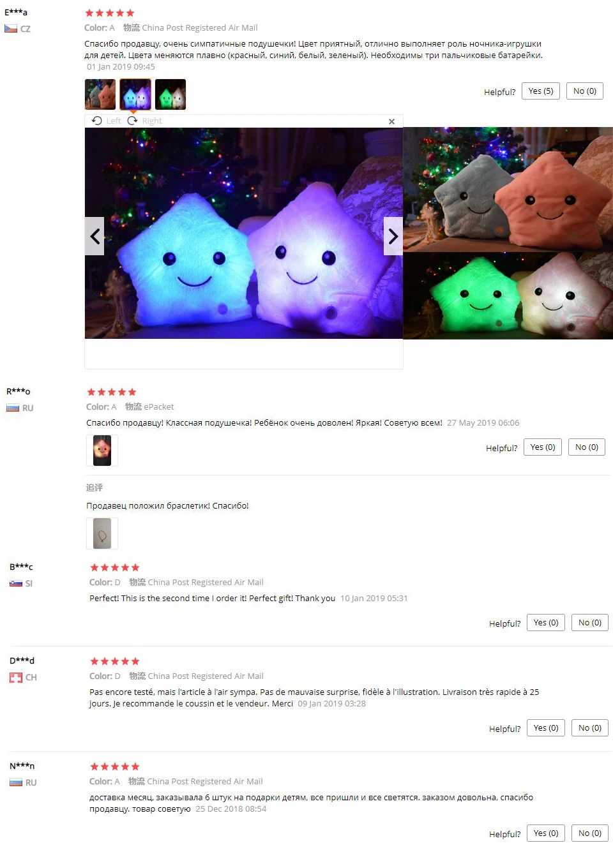Close the enlarged photo viewer
613x850 pixels.
(391, 121)
